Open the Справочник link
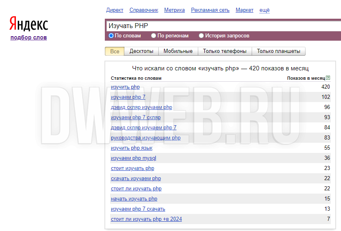 pos(144,10)
